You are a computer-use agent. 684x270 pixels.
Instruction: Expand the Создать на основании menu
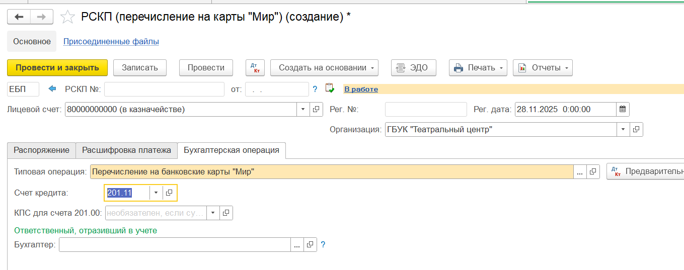[324, 68]
